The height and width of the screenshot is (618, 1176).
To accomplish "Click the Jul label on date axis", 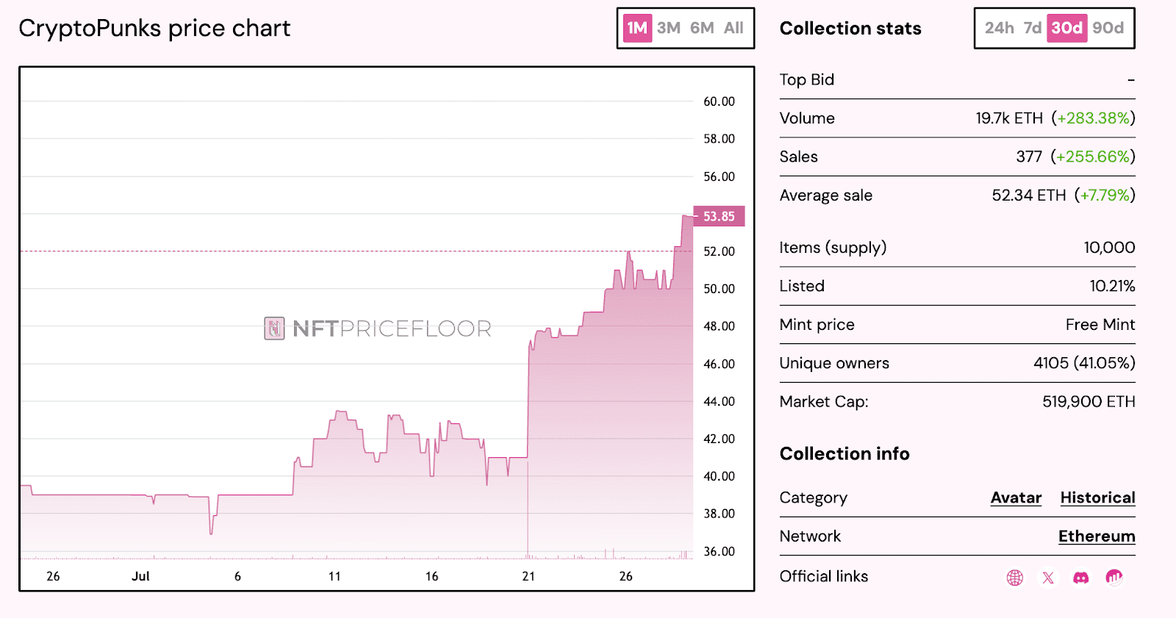I will [x=140, y=576].
